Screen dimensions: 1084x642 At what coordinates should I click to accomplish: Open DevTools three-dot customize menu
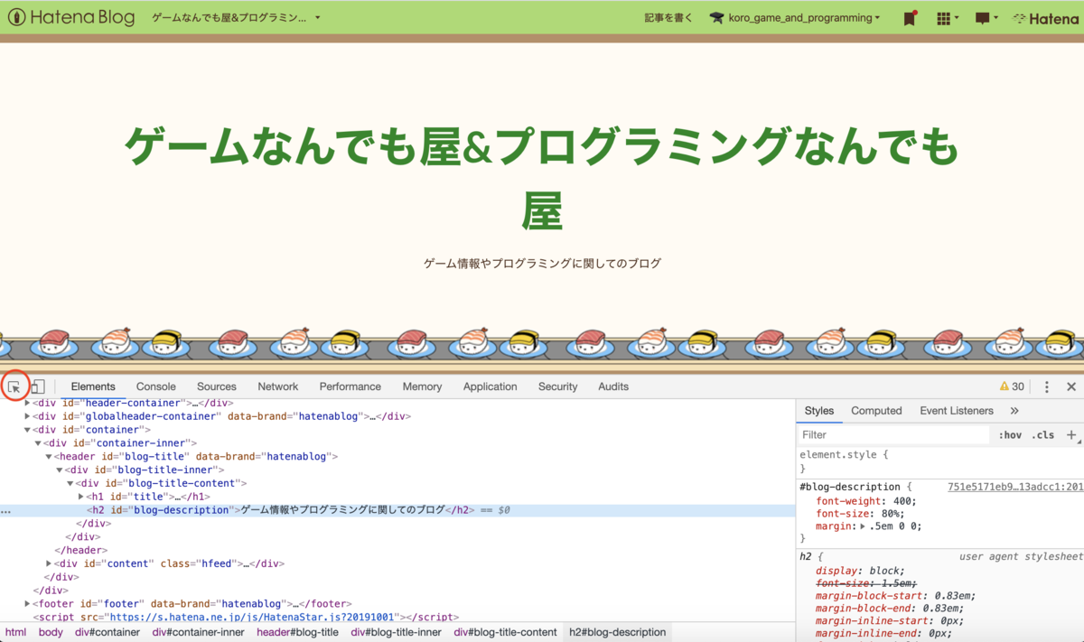pyautogui.click(x=1047, y=386)
